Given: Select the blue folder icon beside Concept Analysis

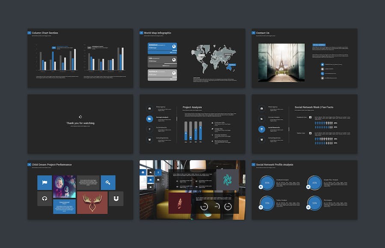Looking at the screenshot, I should (149, 119).
